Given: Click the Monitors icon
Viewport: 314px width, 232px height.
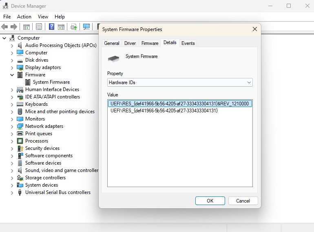Looking at the screenshot, I should [20, 119].
